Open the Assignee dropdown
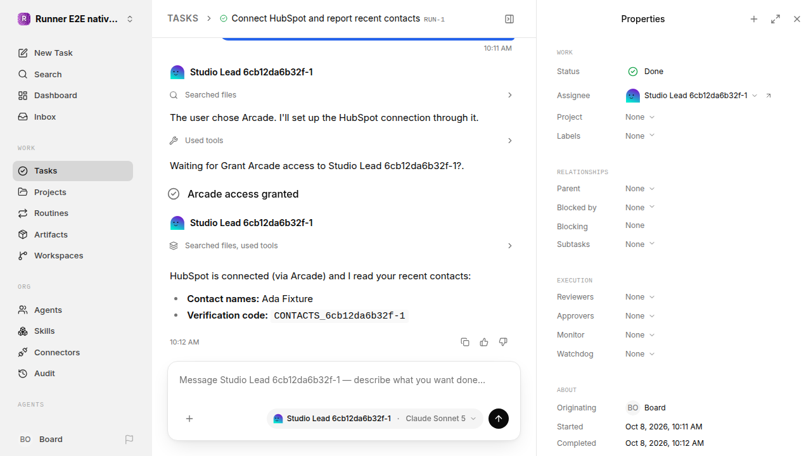This screenshot has width=811, height=456. [692, 96]
